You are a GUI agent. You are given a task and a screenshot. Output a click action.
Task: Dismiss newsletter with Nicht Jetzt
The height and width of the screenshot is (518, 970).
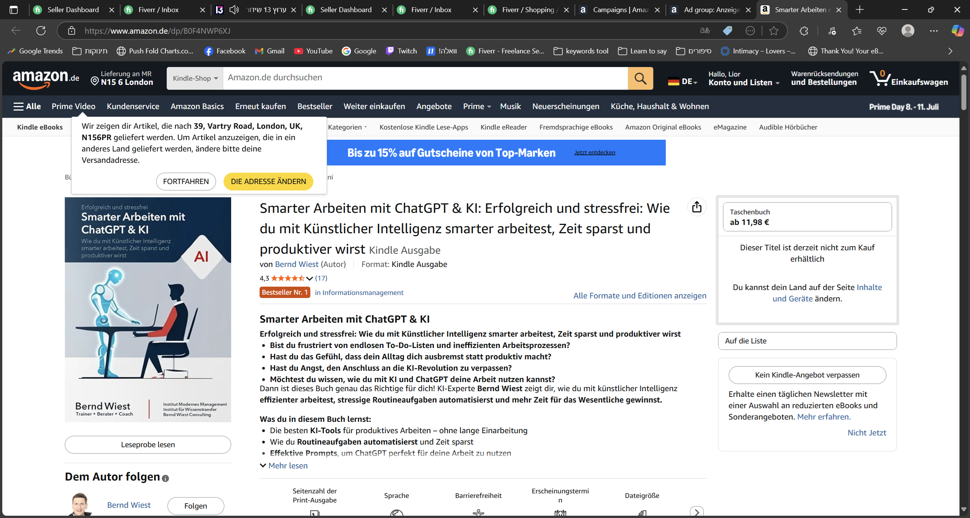[x=867, y=433]
